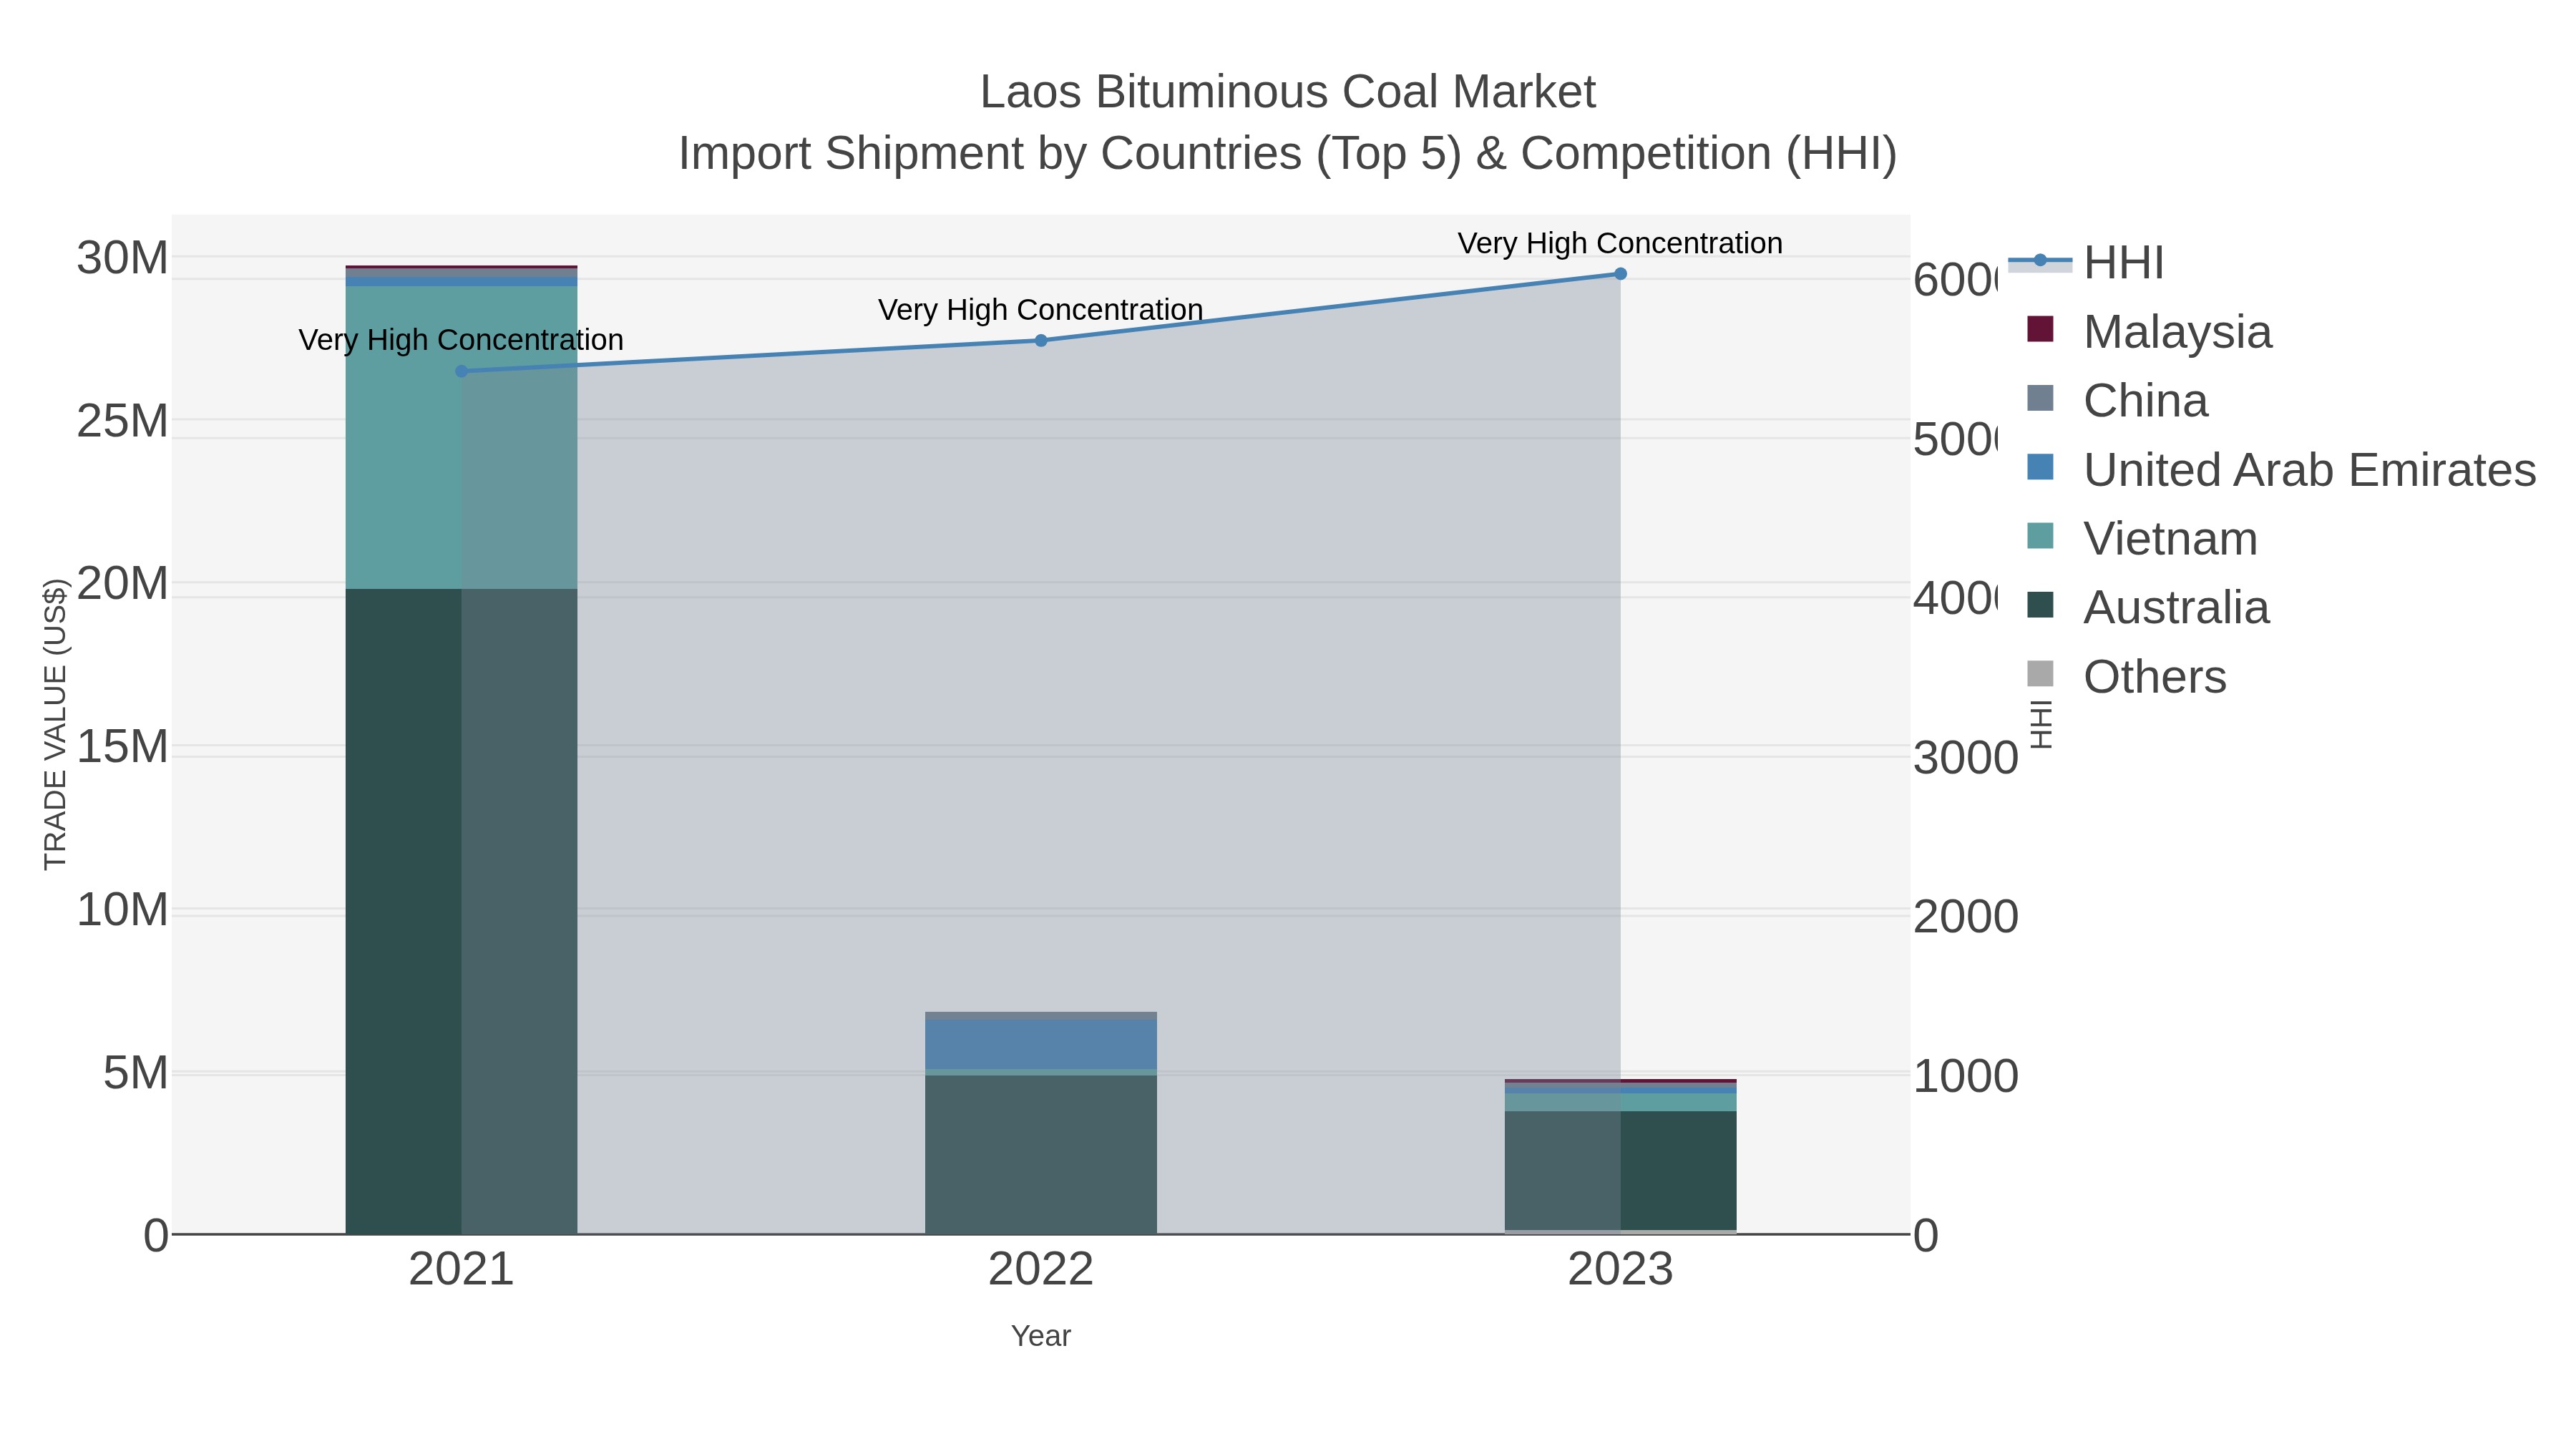The width and height of the screenshot is (2576, 1449).
Task: Click the 1000 HHI axis tick label
Action: (1966, 1076)
